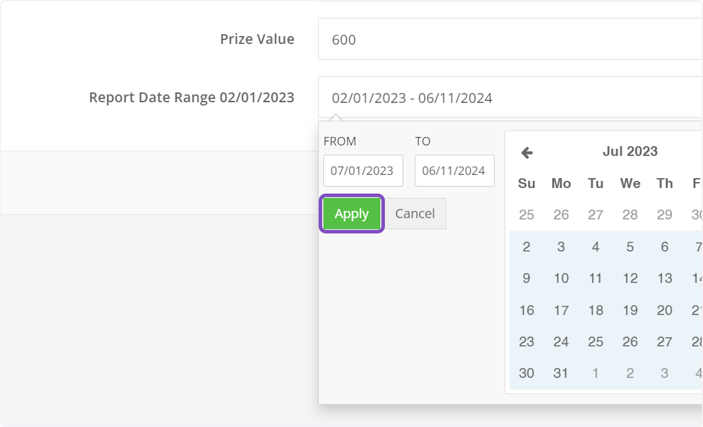The width and height of the screenshot is (703, 427).
Task: Click the TO date input field
Action: tap(455, 171)
